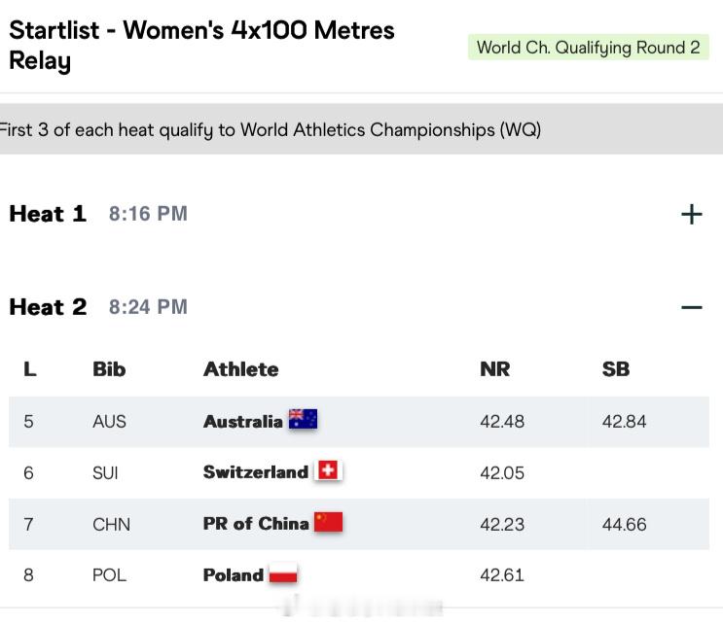723x624 pixels.
Task: Select the World Ch. Qualifying Round 2 badge
Action: pos(588,48)
